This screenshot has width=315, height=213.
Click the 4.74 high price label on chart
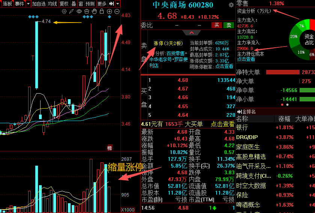point(46,21)
